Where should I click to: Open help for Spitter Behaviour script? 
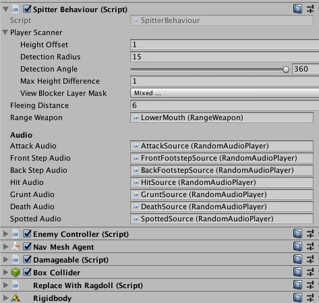point(297,9)
